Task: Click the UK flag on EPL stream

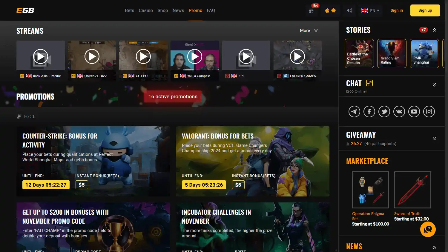Action: pos(234,76)
